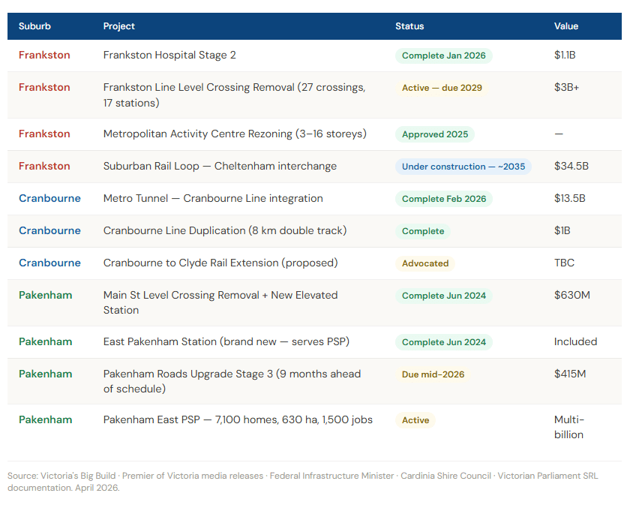Screen dimensions: 630x508
Task: Select the Complete Jan 2026 status badge
Action: point(443,56)
